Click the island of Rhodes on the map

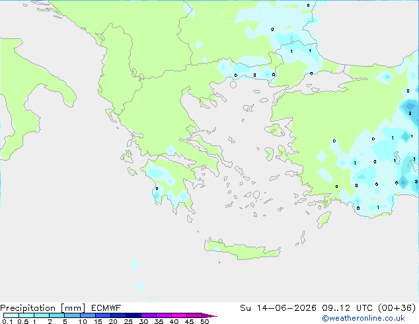324,220
